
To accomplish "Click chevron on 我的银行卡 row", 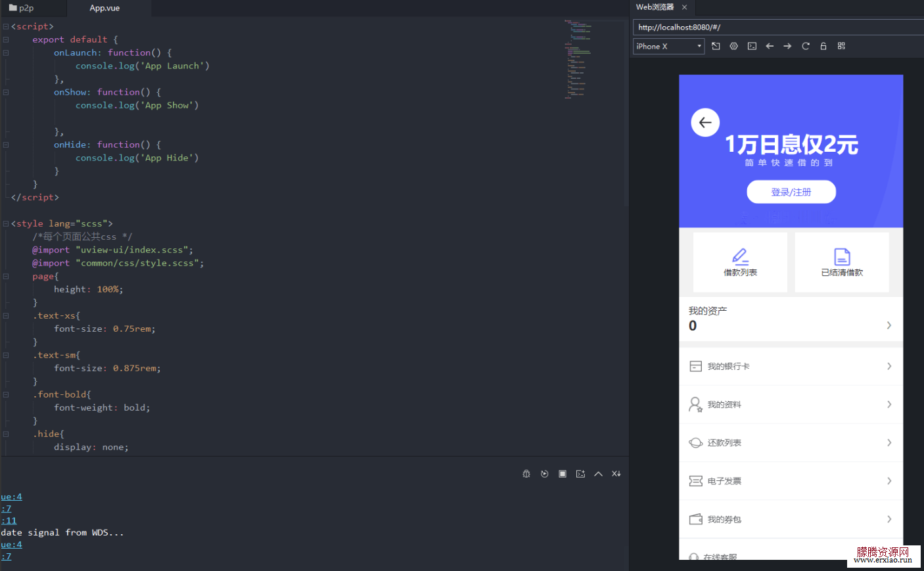I will [889, 366].
